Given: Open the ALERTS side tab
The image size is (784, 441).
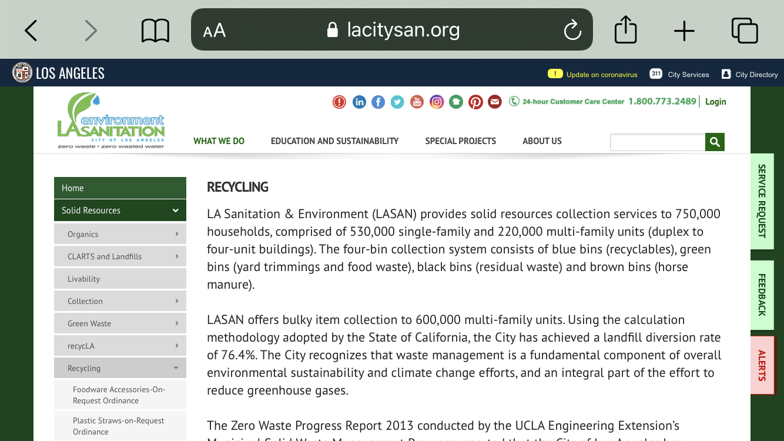Looking at the screenshot, I should coord(762,365).
